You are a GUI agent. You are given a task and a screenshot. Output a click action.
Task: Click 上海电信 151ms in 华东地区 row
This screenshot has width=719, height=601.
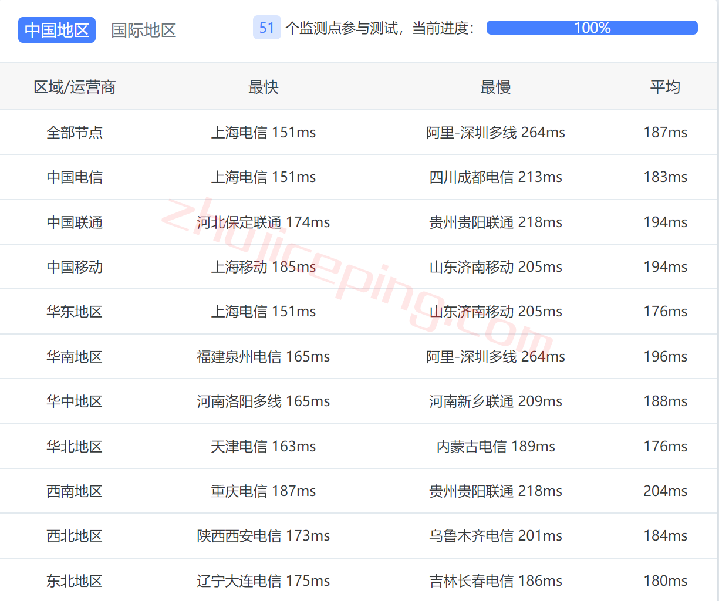click(264, 311)
